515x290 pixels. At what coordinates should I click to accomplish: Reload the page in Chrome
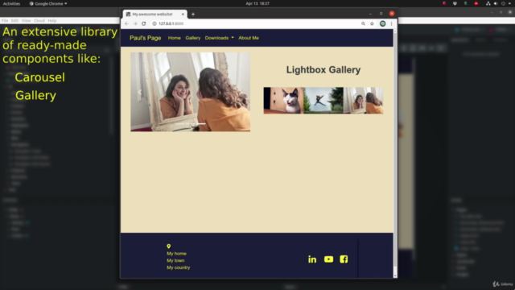pyautogui.click(x=143, y=23)
